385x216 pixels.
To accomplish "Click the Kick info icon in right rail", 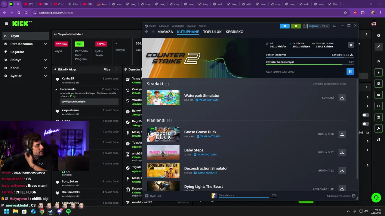I will pos(378,35).
